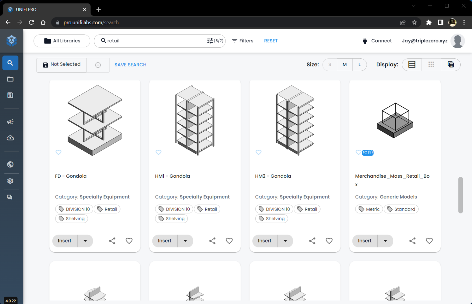The height and width of the screenshot is (304, 472).
Task: Select size L thumbnail option
Action: click(359, 65)
